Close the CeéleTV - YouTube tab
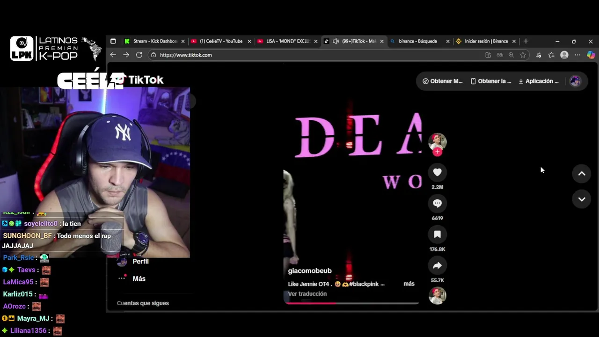Viewport: 599px width, 337px height. (249, 41)
